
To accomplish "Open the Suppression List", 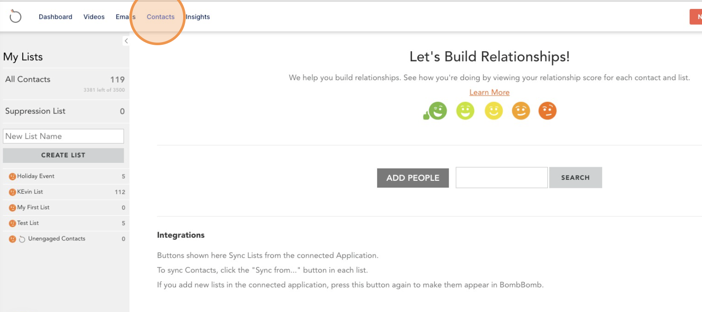I will 65,111.
